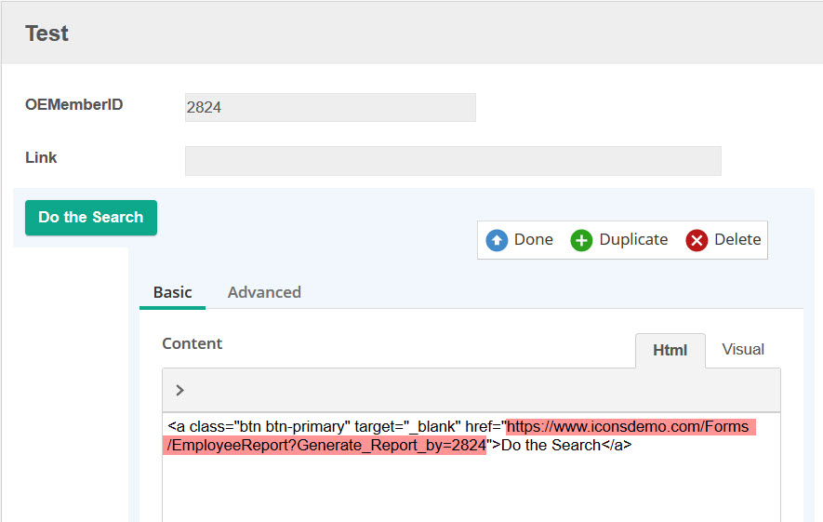
Task: Switch to the Basic tab
Action: coord(172,292)
